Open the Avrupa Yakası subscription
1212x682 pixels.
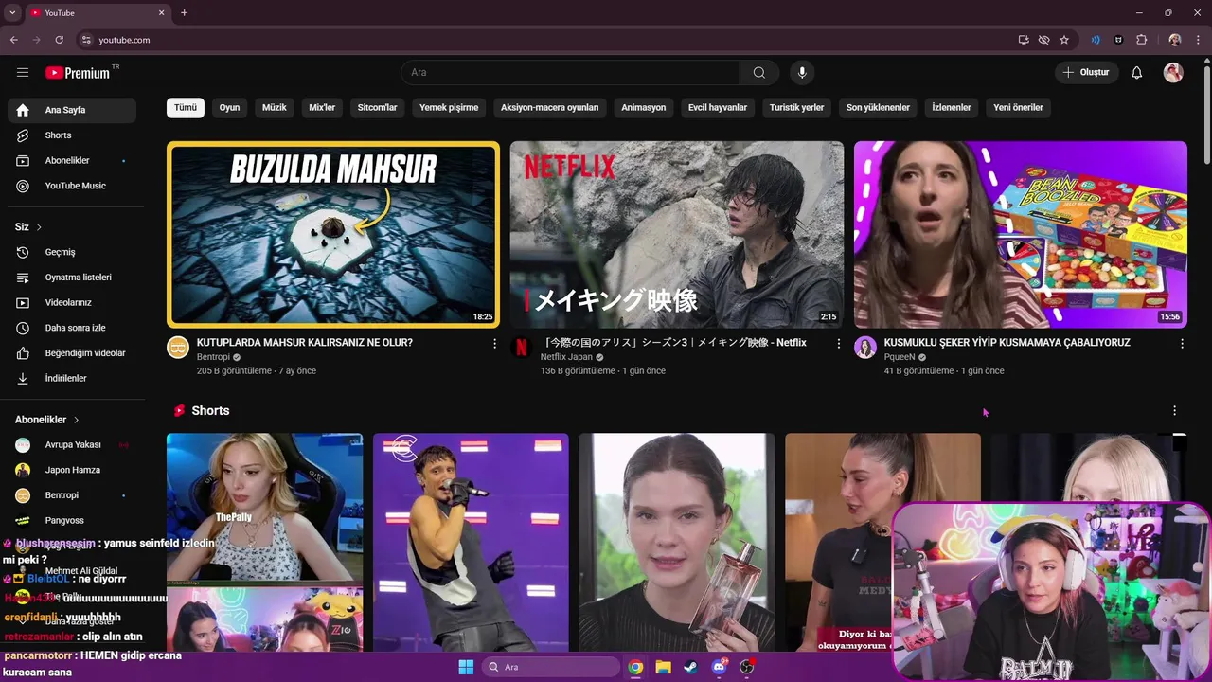pos(72,444)
